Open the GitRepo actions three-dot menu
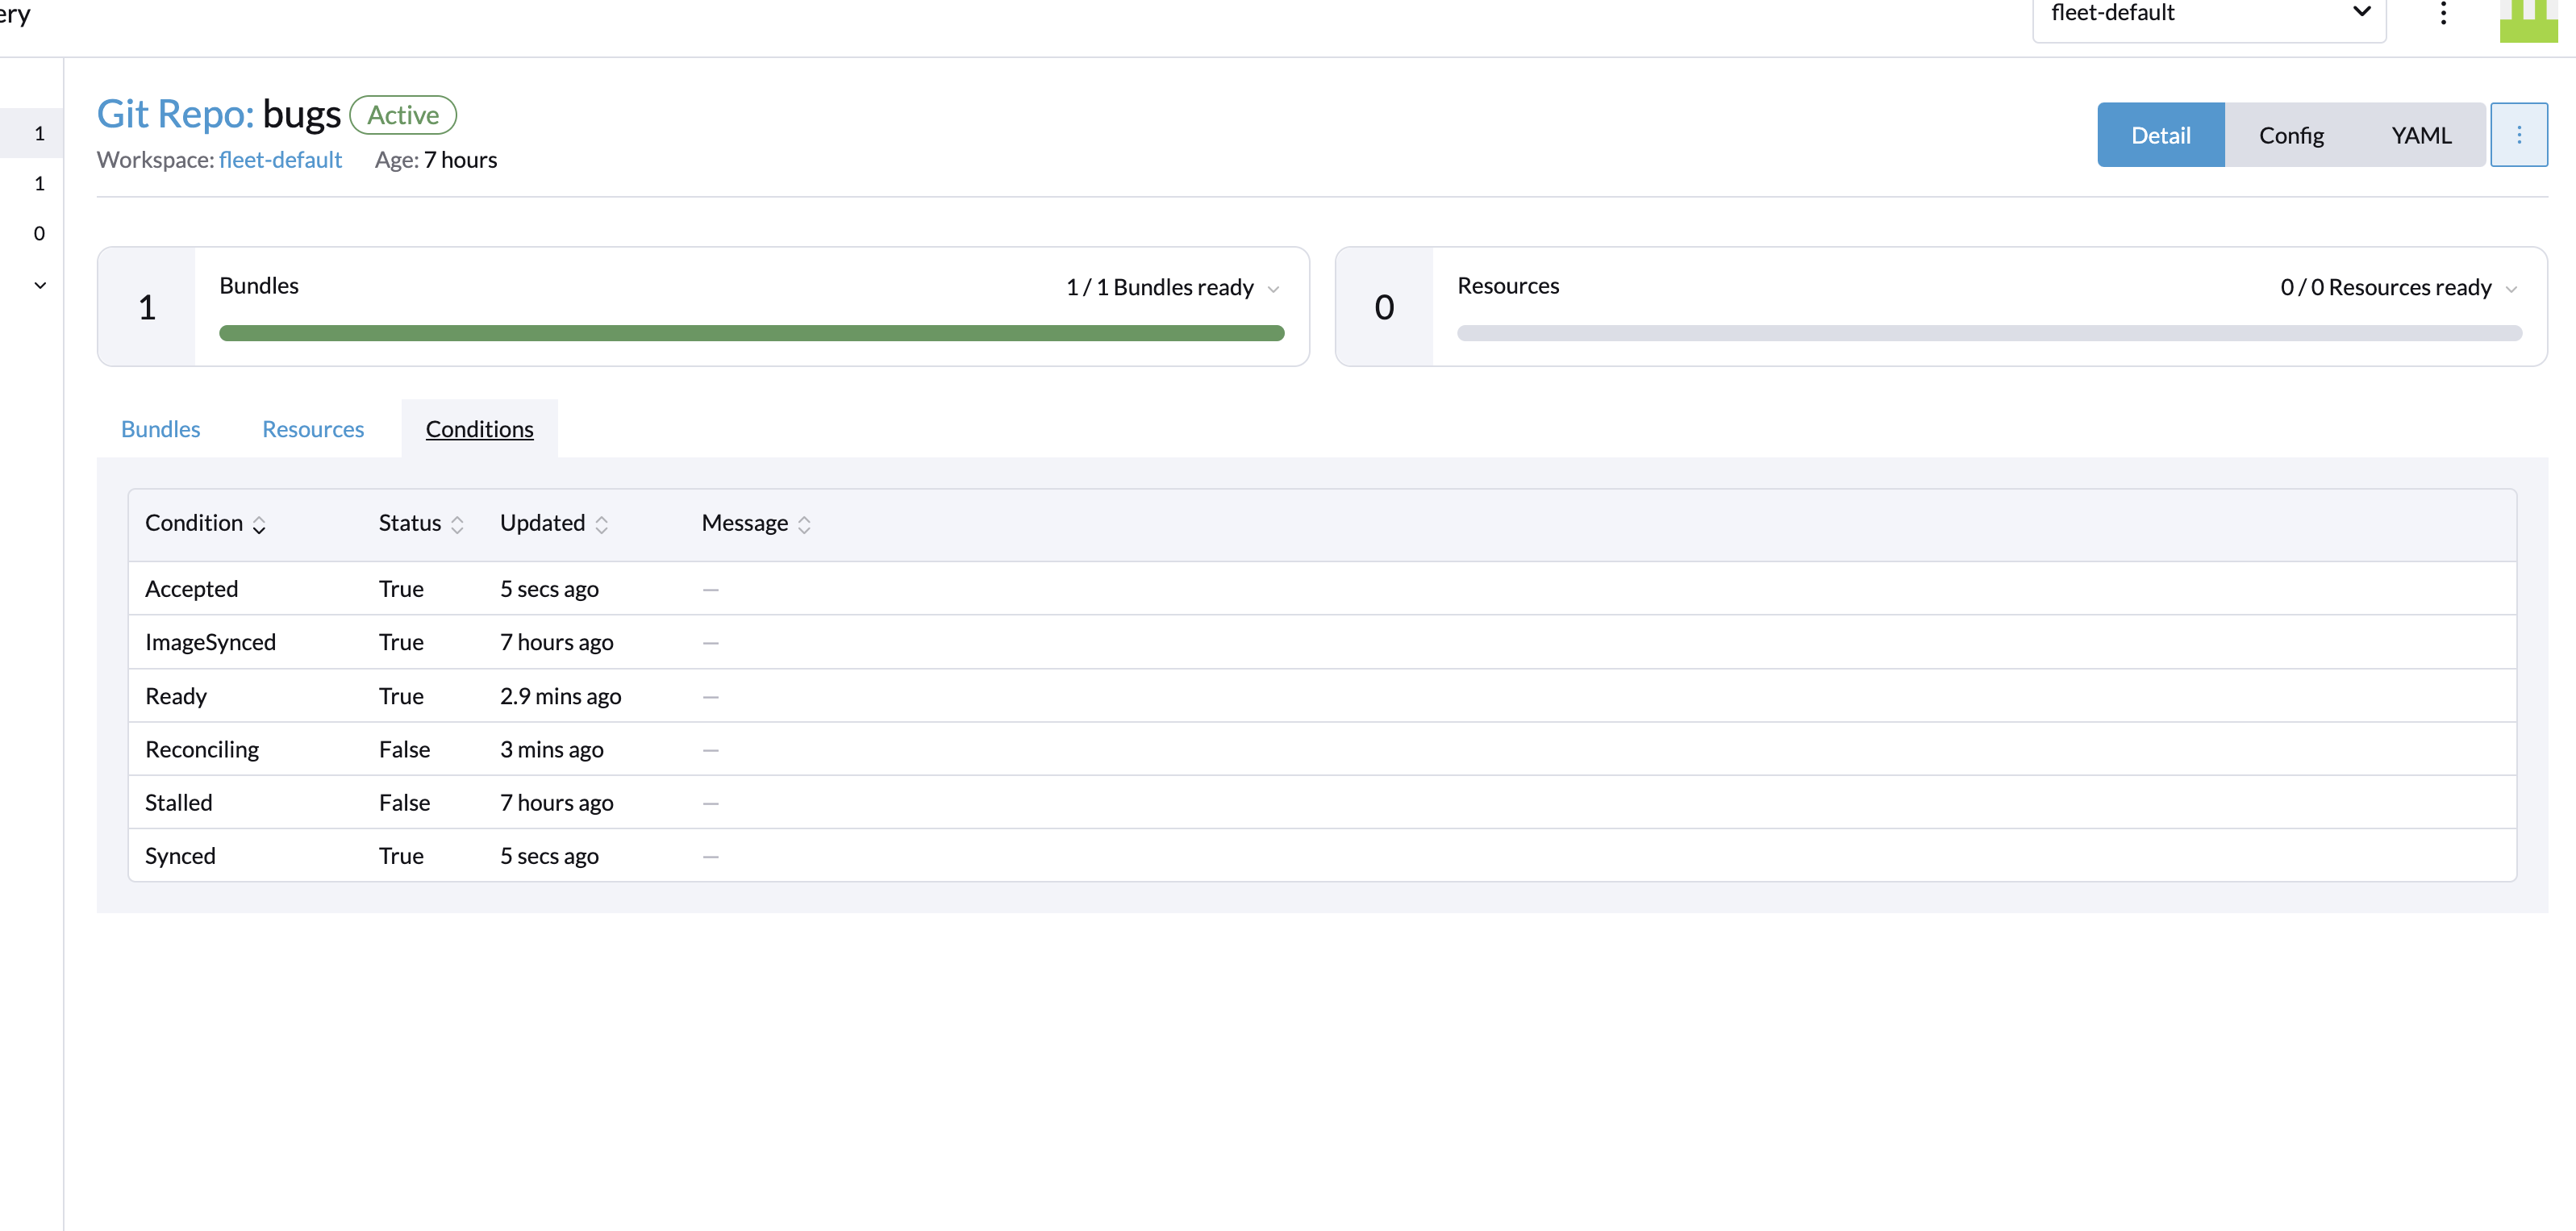The height and width of the screenshot is (1231, 2576). 2519,134
